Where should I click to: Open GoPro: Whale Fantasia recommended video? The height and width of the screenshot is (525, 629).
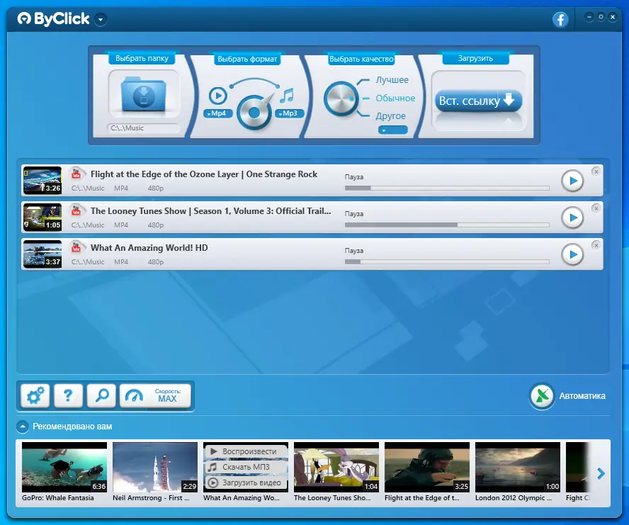64,467
